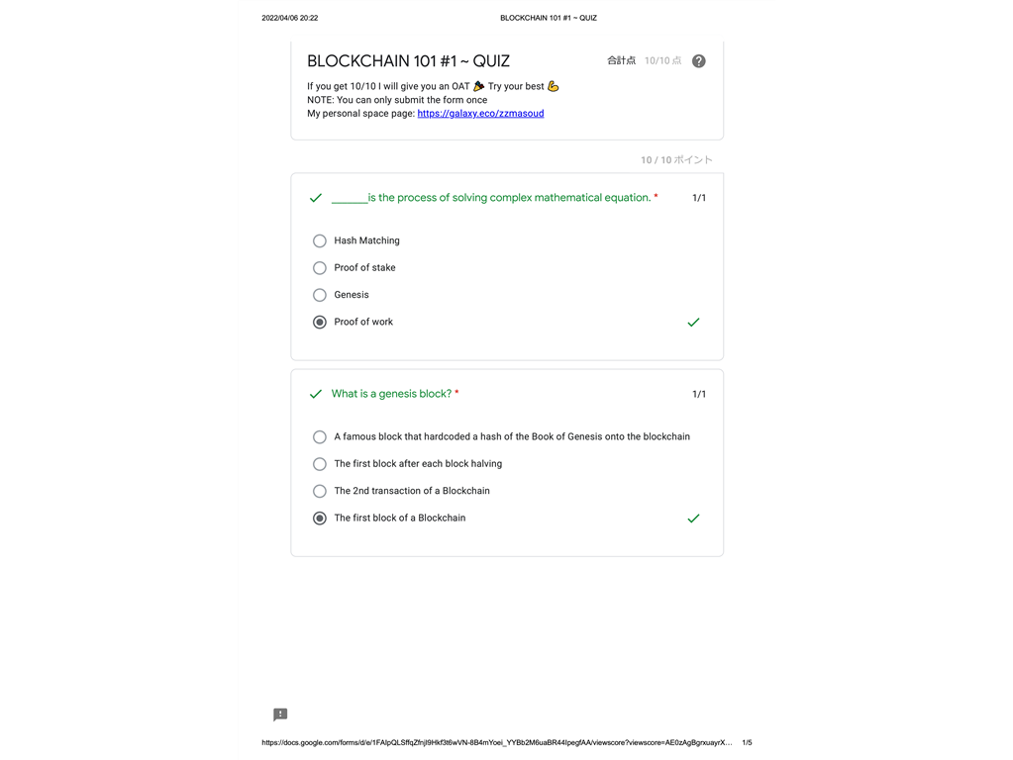Click the 10 / 10 points summary label
Viewport: 1013px width, 760px height.
[x=676, y=160]
